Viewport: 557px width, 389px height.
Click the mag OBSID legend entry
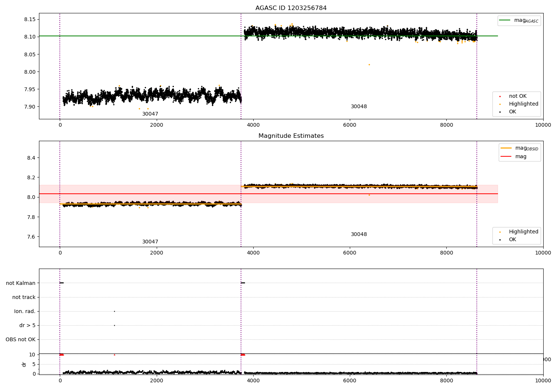click(x=519, y=148)
